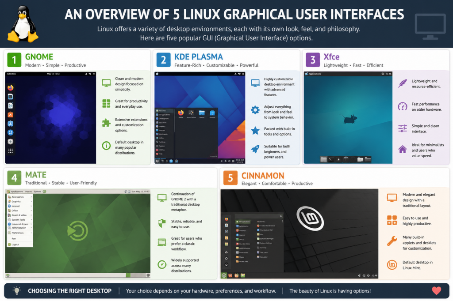Click the Linux Mint logo beside Default desktop text
The height and width of the screenshot is (301, 453).
point(392,265)
